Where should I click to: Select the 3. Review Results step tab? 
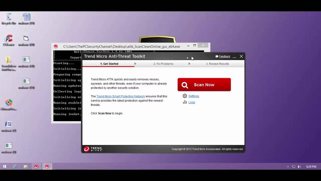click(x=217, y=64)
